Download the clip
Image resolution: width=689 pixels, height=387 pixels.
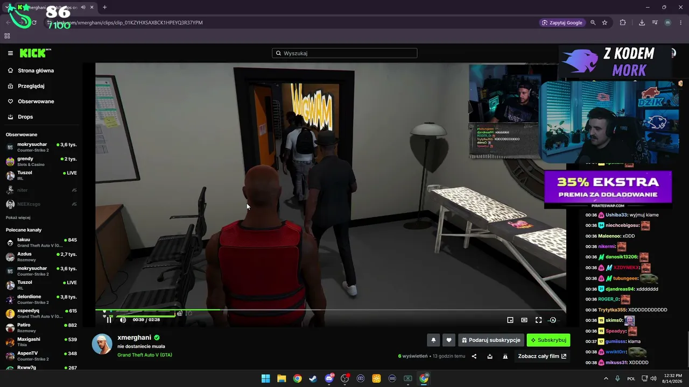(490, 356)
